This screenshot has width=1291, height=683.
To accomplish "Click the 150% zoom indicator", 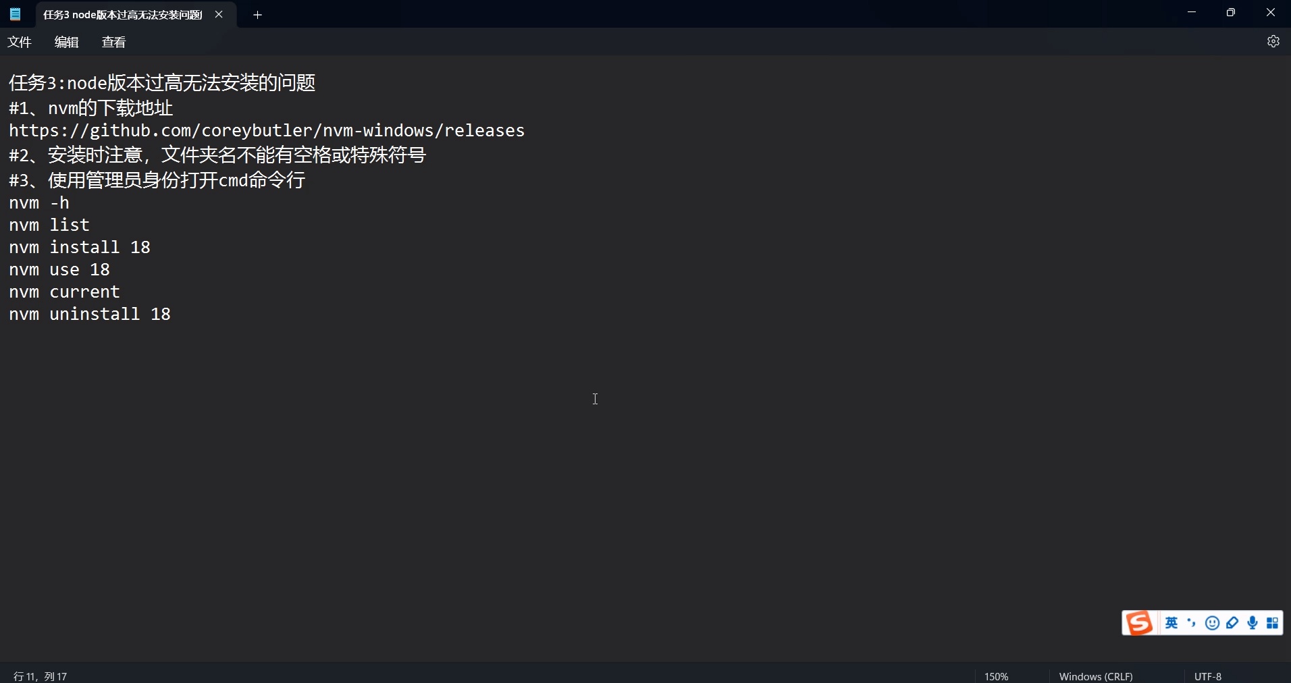I will click(997, 676).
